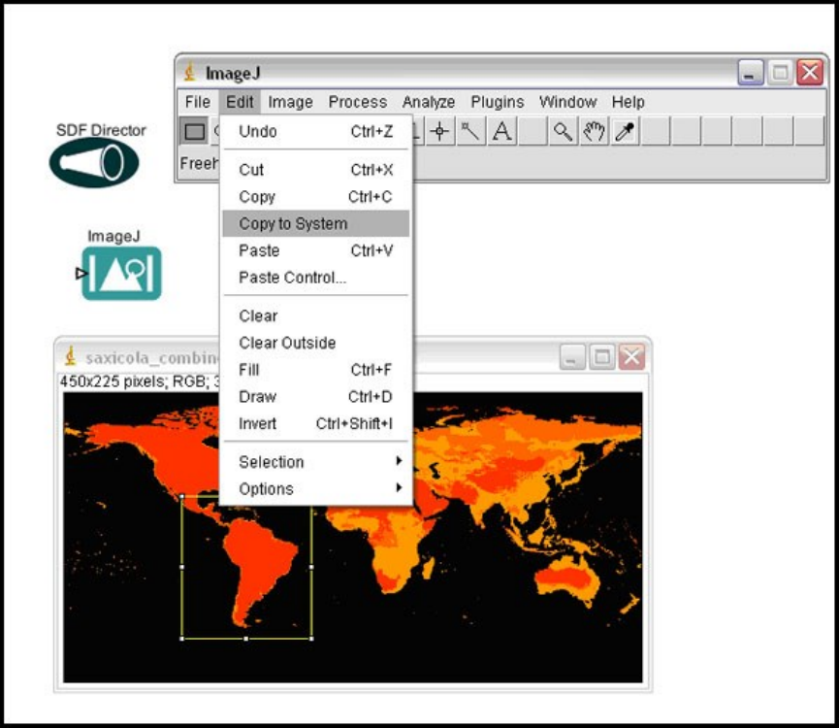Close the Edit menu
The width and height of the screenshot is (839, 728).
[x=240, y=102]
